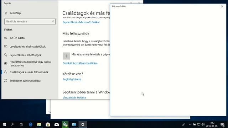Switch to the green-highlighted taskbar app
Image resolution: width=228 pixels, height=128 pixels.
pyautogui.click(x=65, y=124)
